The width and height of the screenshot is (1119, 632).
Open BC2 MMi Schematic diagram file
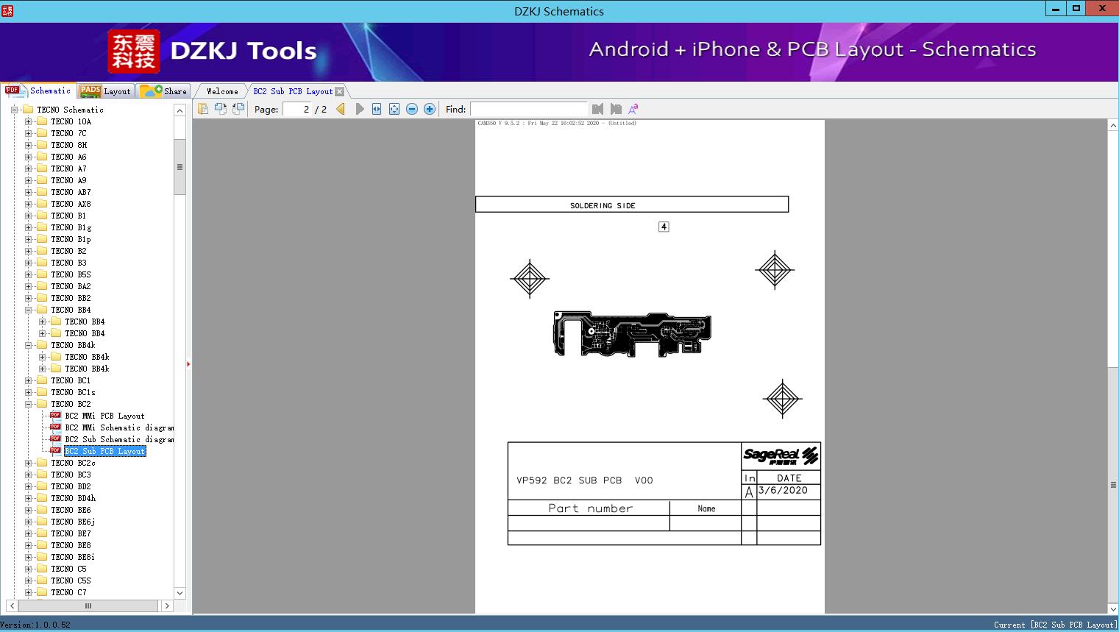coord(119,427)
